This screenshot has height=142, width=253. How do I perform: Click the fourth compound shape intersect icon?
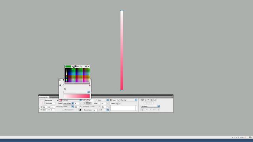pyautogui.click(x=152, y=100)
